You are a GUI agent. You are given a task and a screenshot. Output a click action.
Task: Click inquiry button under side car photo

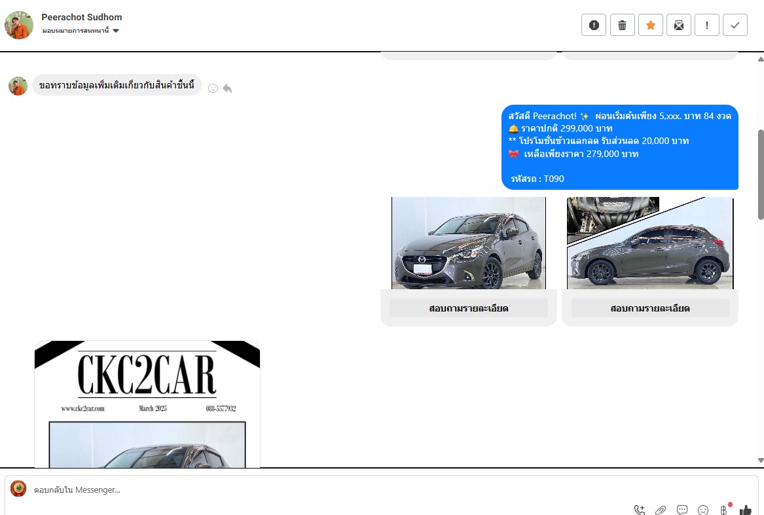[650, 308]
